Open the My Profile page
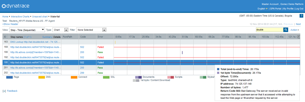This screenshot has height=102, width=305. tap(288, 9)
